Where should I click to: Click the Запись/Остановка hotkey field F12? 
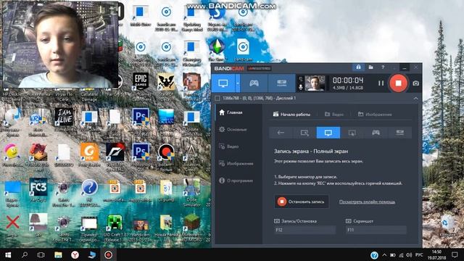click(x=304, y=230)
